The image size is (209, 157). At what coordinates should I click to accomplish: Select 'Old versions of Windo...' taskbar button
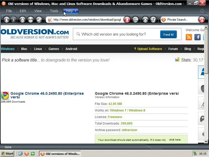60,154
